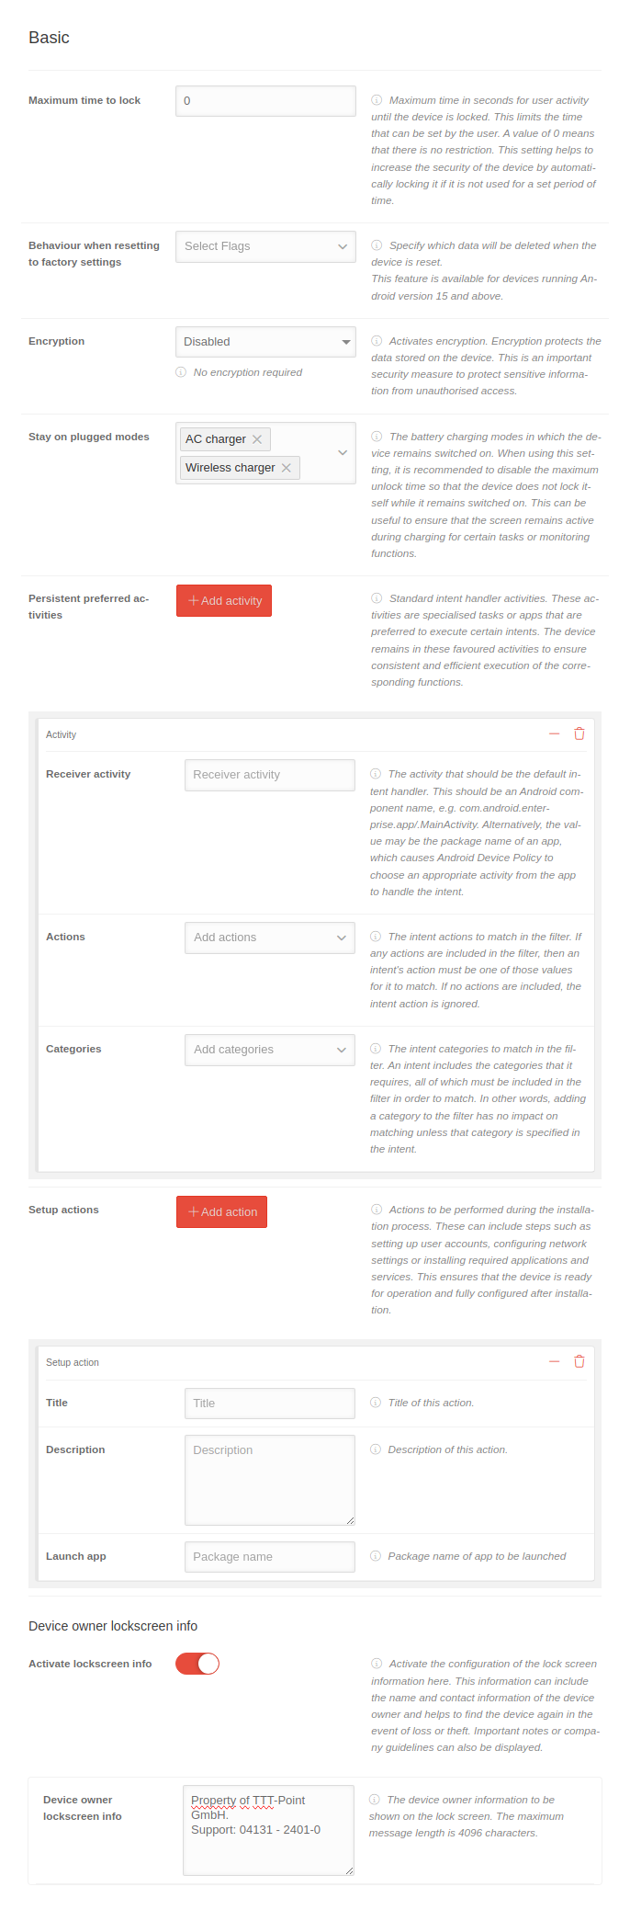Delete the Activity panel with trash icon
Viewport: 630px width, 1921px height.
[579, 733]
